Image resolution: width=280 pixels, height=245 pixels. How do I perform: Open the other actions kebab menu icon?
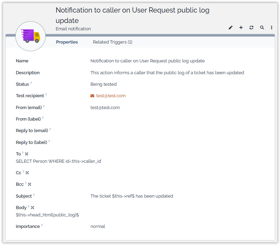coord(272,27)
